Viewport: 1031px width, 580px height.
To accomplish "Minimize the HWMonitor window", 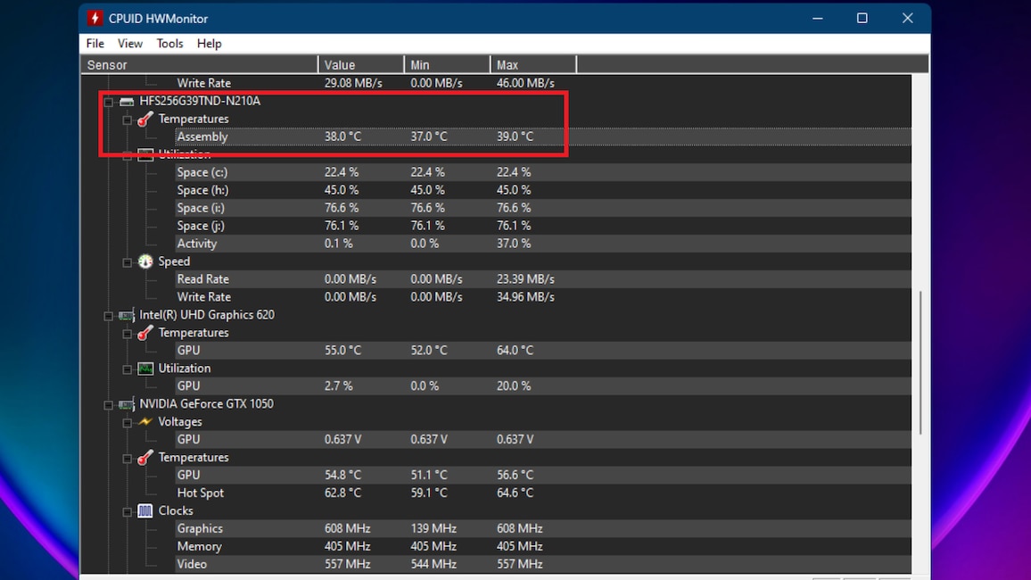I will pyautogui.click(x=817, y=18).
